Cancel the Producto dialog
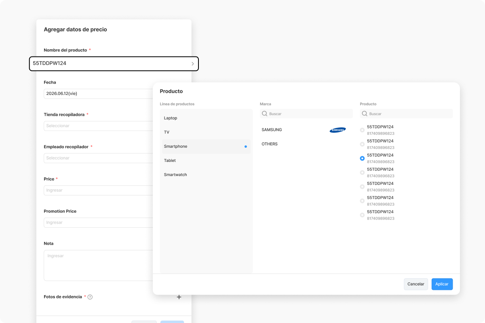Screen dimensions: 485x323 pos(416,284)
